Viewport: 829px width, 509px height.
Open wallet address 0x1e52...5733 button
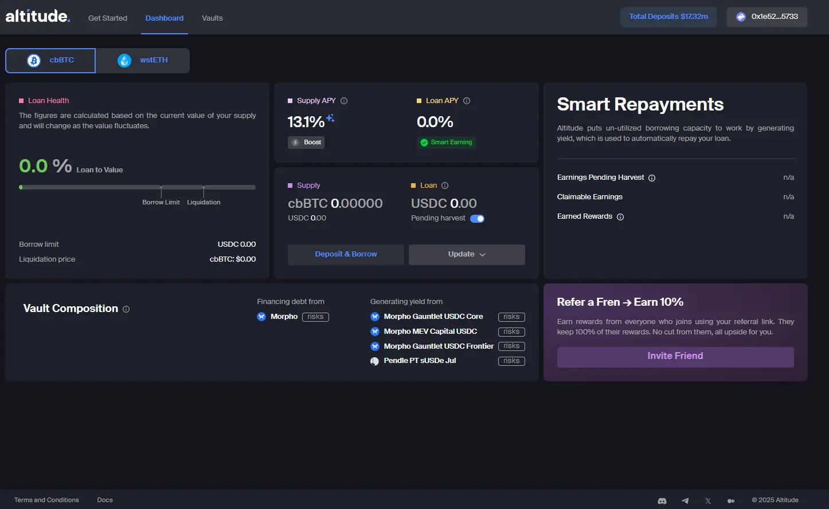[767, 17]
